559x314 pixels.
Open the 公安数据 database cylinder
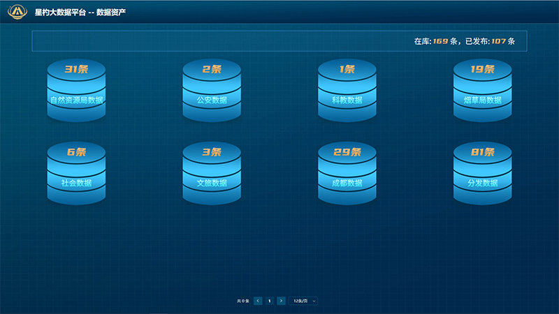pyautogui.click(x=212, y=94)
